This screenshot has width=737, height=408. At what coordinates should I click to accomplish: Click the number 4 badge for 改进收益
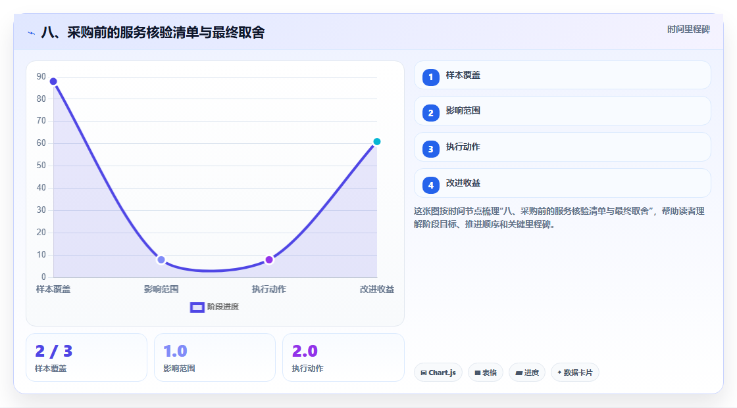pyautogui.click(x=430, y=185)
